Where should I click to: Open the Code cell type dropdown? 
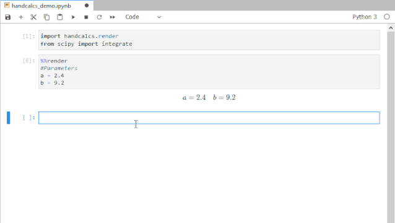(143, 17)
